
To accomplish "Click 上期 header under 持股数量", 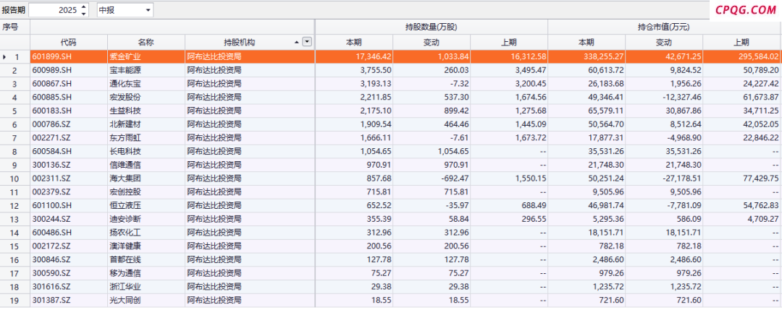I will tap(509, 43).
